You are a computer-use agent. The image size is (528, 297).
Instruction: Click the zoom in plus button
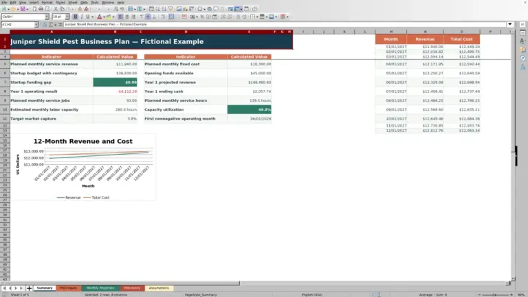(x=511, y=295)
